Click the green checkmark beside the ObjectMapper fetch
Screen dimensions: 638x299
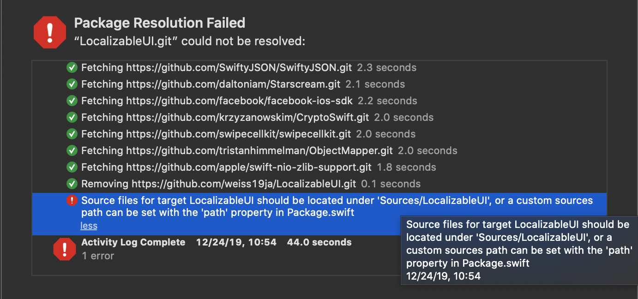[72, 151]
